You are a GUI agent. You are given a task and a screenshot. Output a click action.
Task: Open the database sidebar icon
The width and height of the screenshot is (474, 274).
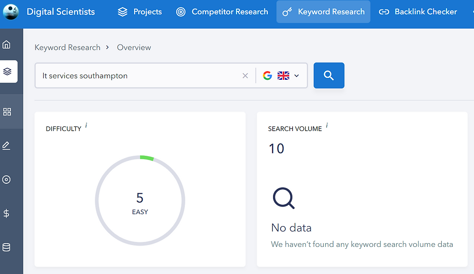(x=6, y=247)
